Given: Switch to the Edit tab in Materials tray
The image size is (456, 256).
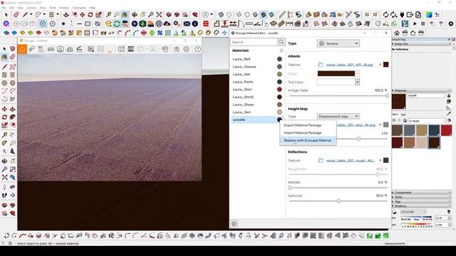Looking at the screenshot, I should pyautogui.click(x=403, y=114).
